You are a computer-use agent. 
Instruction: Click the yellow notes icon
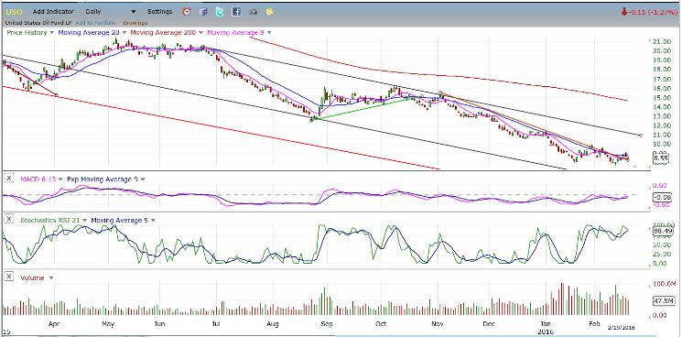[270, 12]
